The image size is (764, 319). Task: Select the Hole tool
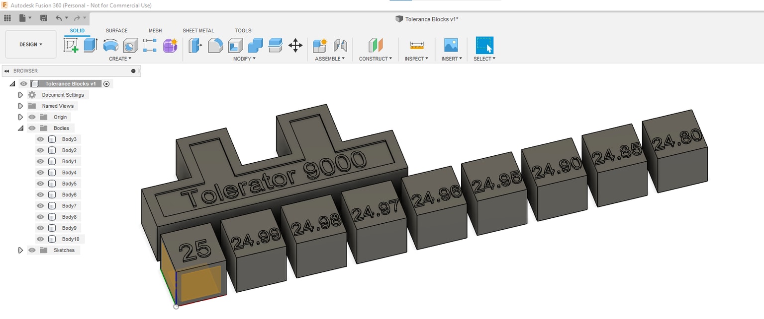point(130,46)
